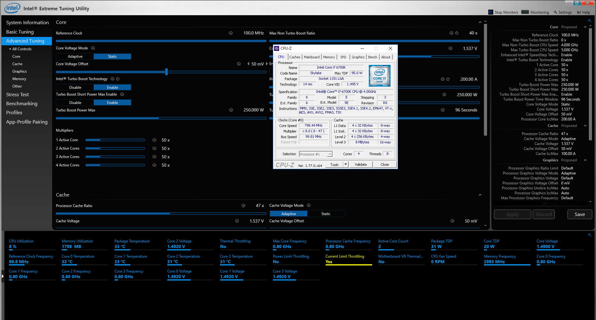
Task: Click the power icon beside Max Non Turbo Boost Ratio
Action: (457, 33)
